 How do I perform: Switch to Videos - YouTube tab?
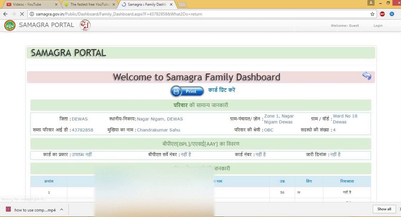[30, 4]
